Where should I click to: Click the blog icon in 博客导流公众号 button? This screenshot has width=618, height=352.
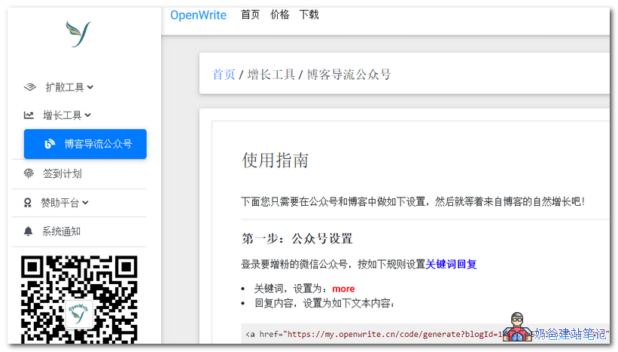coord(50,144)
